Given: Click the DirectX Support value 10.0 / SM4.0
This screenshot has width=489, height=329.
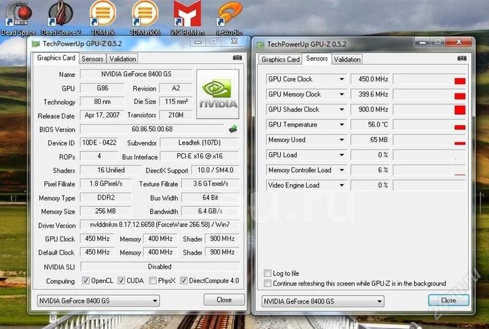Looking at the screenshot, I should tap(215, 170).
